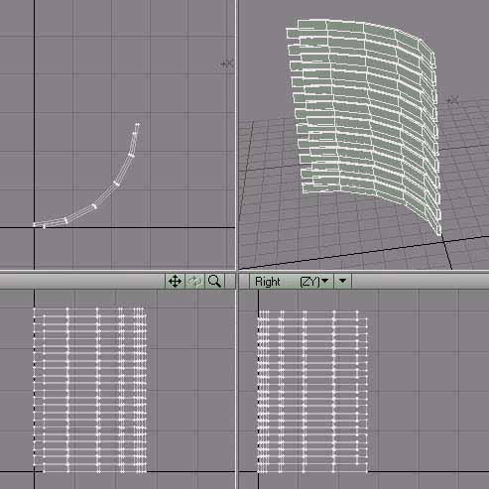489x489 pixels.
Task: Click the empty titlebar area left of pan icon
Action: click(x=82, y=282)
